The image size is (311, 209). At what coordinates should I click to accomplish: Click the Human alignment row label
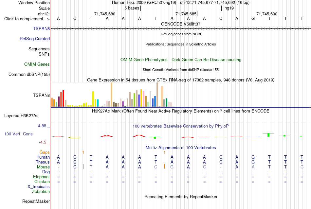coord(43,157)
